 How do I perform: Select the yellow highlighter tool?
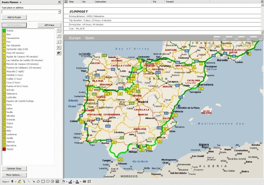(x=19, y=181)
